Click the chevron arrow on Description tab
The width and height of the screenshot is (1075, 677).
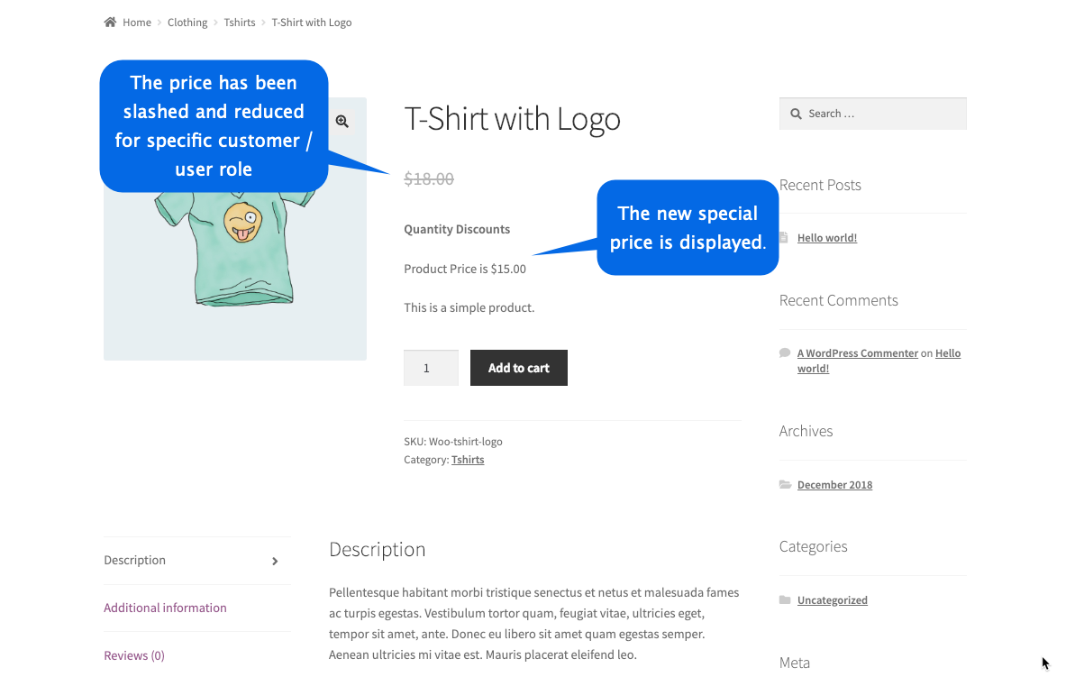pyautogui.click(x=275, y=561)
